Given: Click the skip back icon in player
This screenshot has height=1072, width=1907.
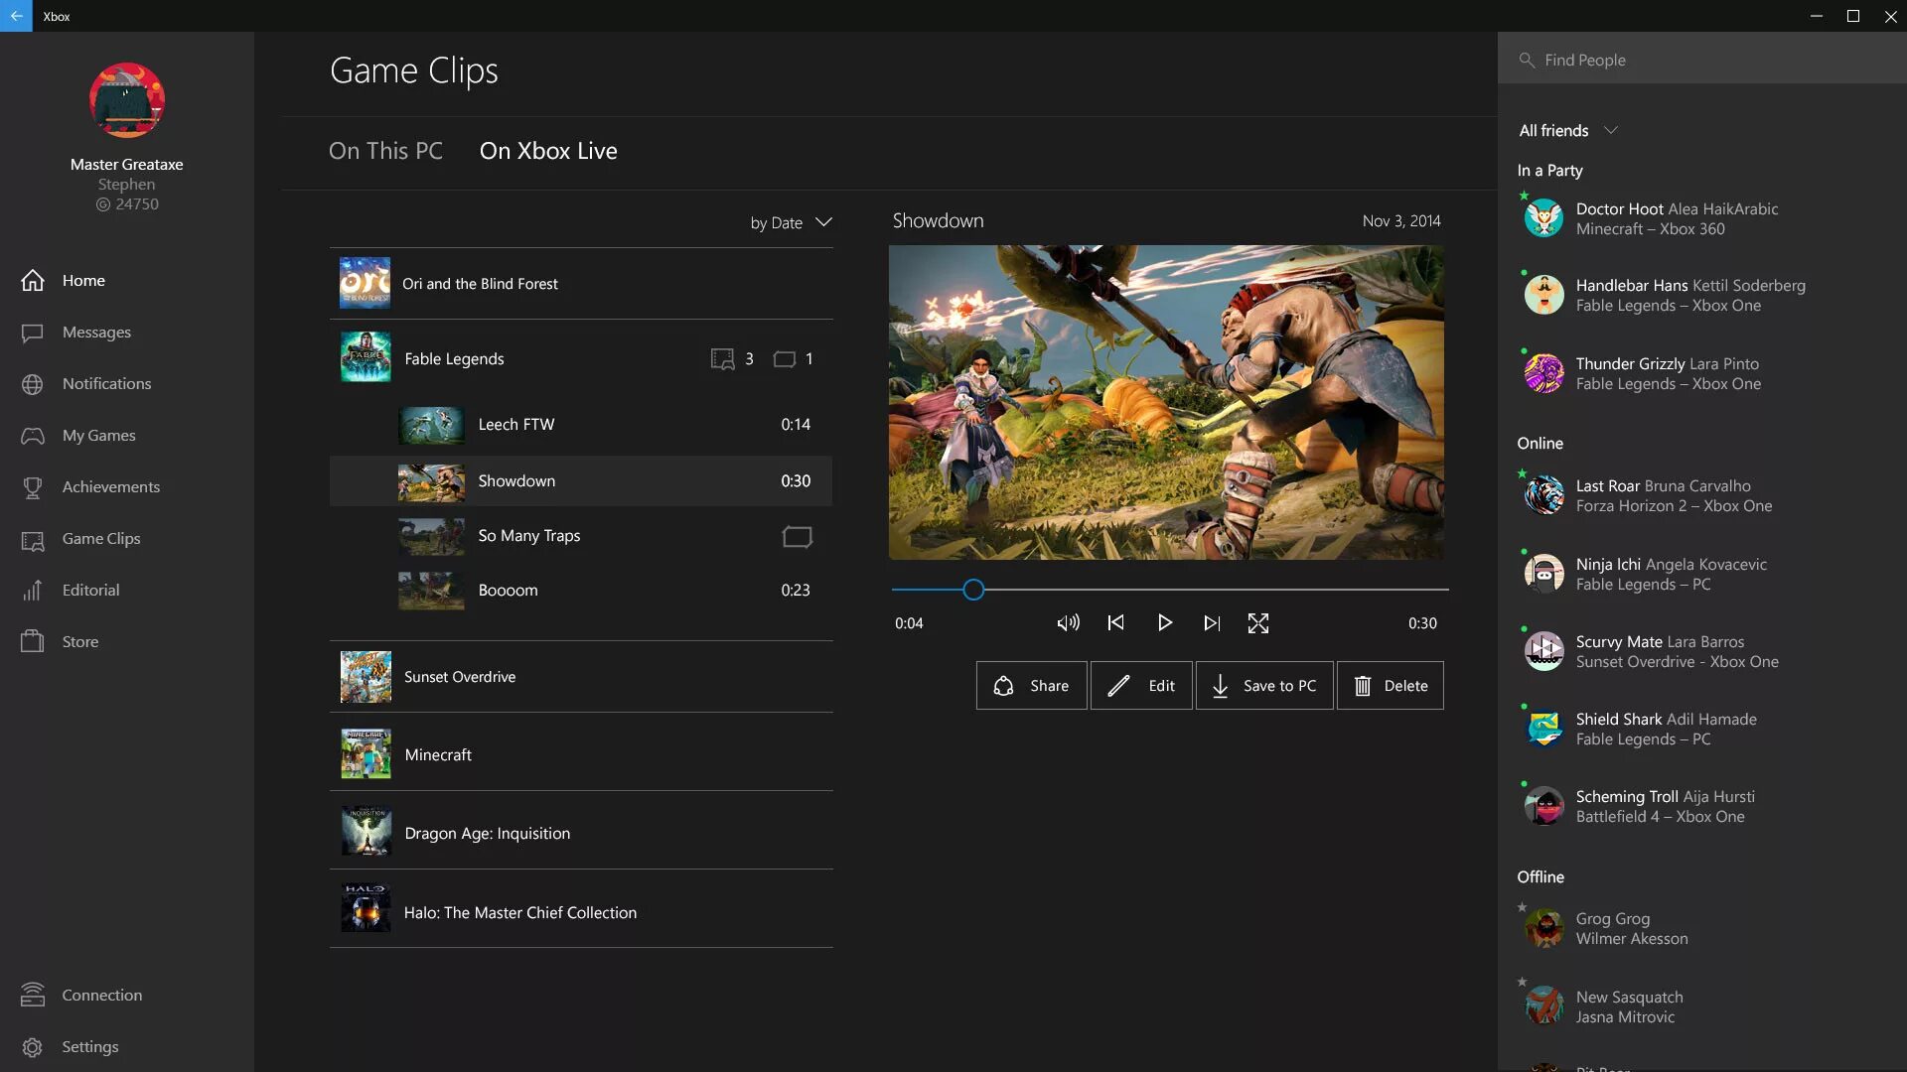Looking at the screenshot, I should (1116, 623).
